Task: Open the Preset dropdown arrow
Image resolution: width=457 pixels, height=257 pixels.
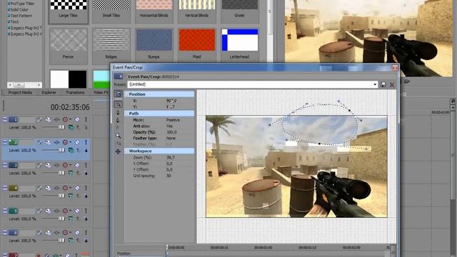Action: click(x=375, y=84)
